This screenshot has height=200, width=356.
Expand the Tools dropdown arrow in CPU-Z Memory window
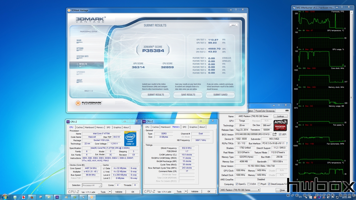[186, 191]
